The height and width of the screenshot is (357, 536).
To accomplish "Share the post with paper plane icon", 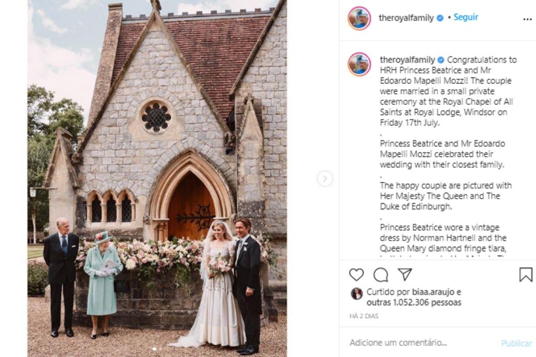I will click(x=405, y=274).
